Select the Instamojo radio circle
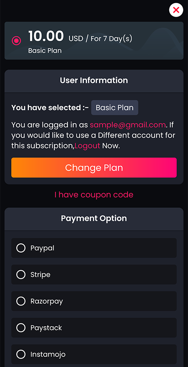The image size is (188, 367). coord(21,354)
